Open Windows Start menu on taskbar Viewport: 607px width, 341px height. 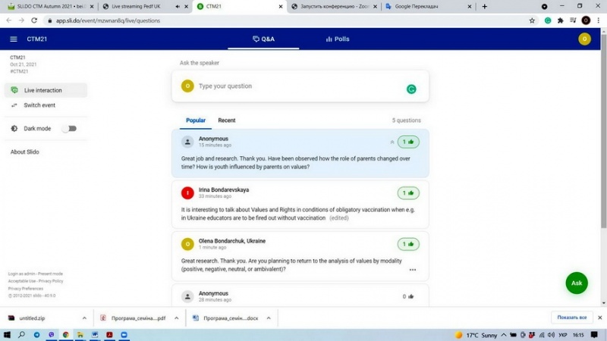[x=8, y=334]
